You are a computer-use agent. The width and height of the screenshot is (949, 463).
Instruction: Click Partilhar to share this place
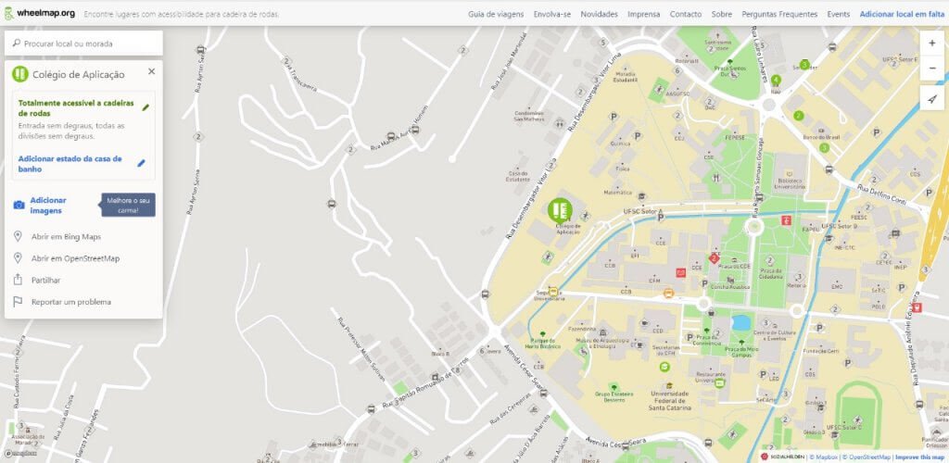click(x=46, y=280)
